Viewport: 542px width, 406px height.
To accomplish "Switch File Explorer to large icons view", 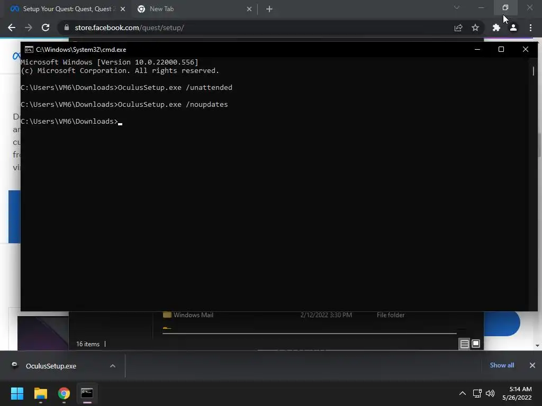I will (476, 344).
